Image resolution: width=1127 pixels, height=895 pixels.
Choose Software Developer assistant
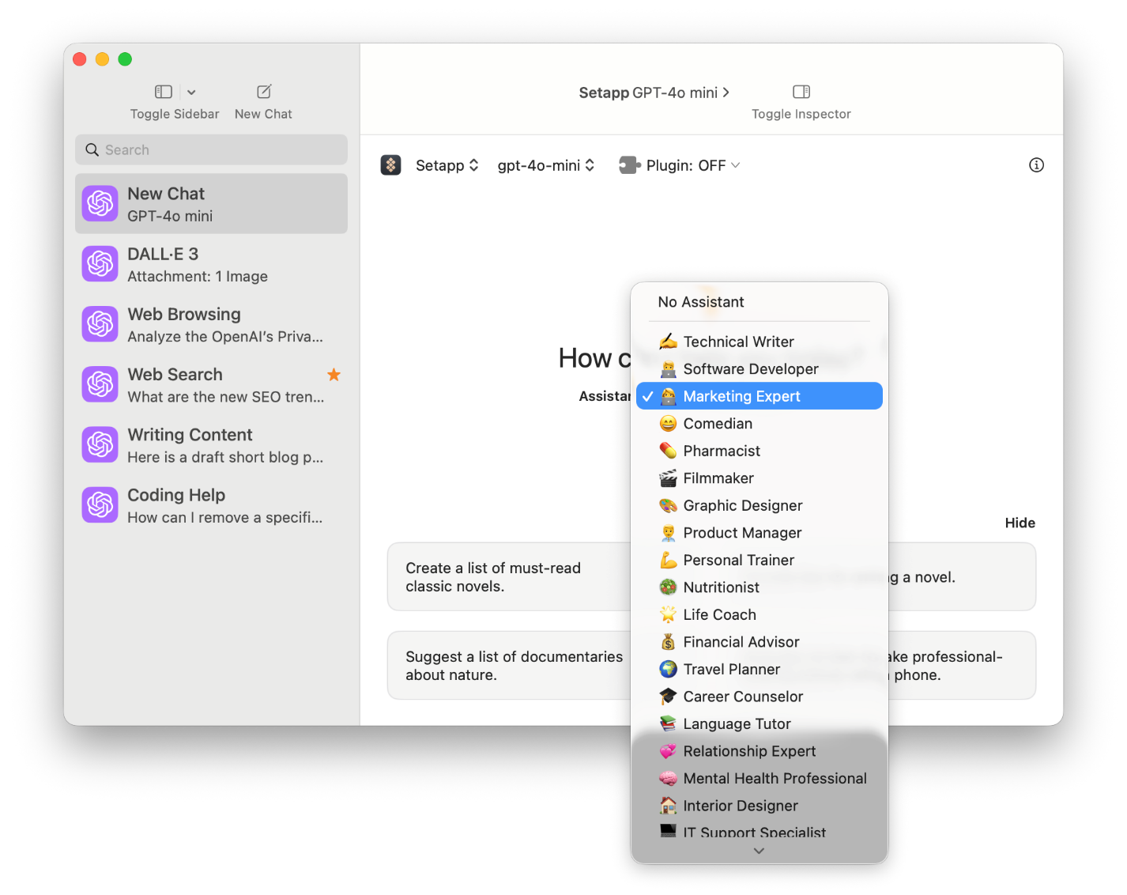[759, 369]
